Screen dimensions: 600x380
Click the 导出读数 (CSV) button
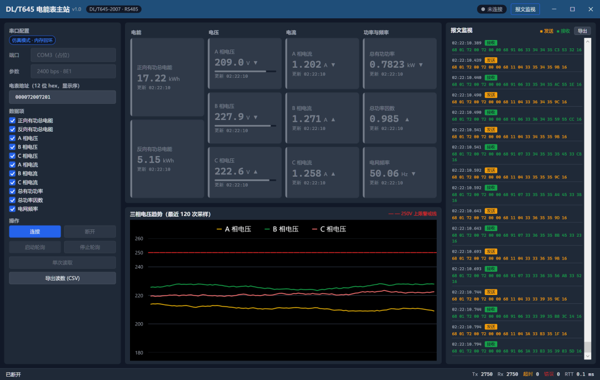[x=62, y=278]
